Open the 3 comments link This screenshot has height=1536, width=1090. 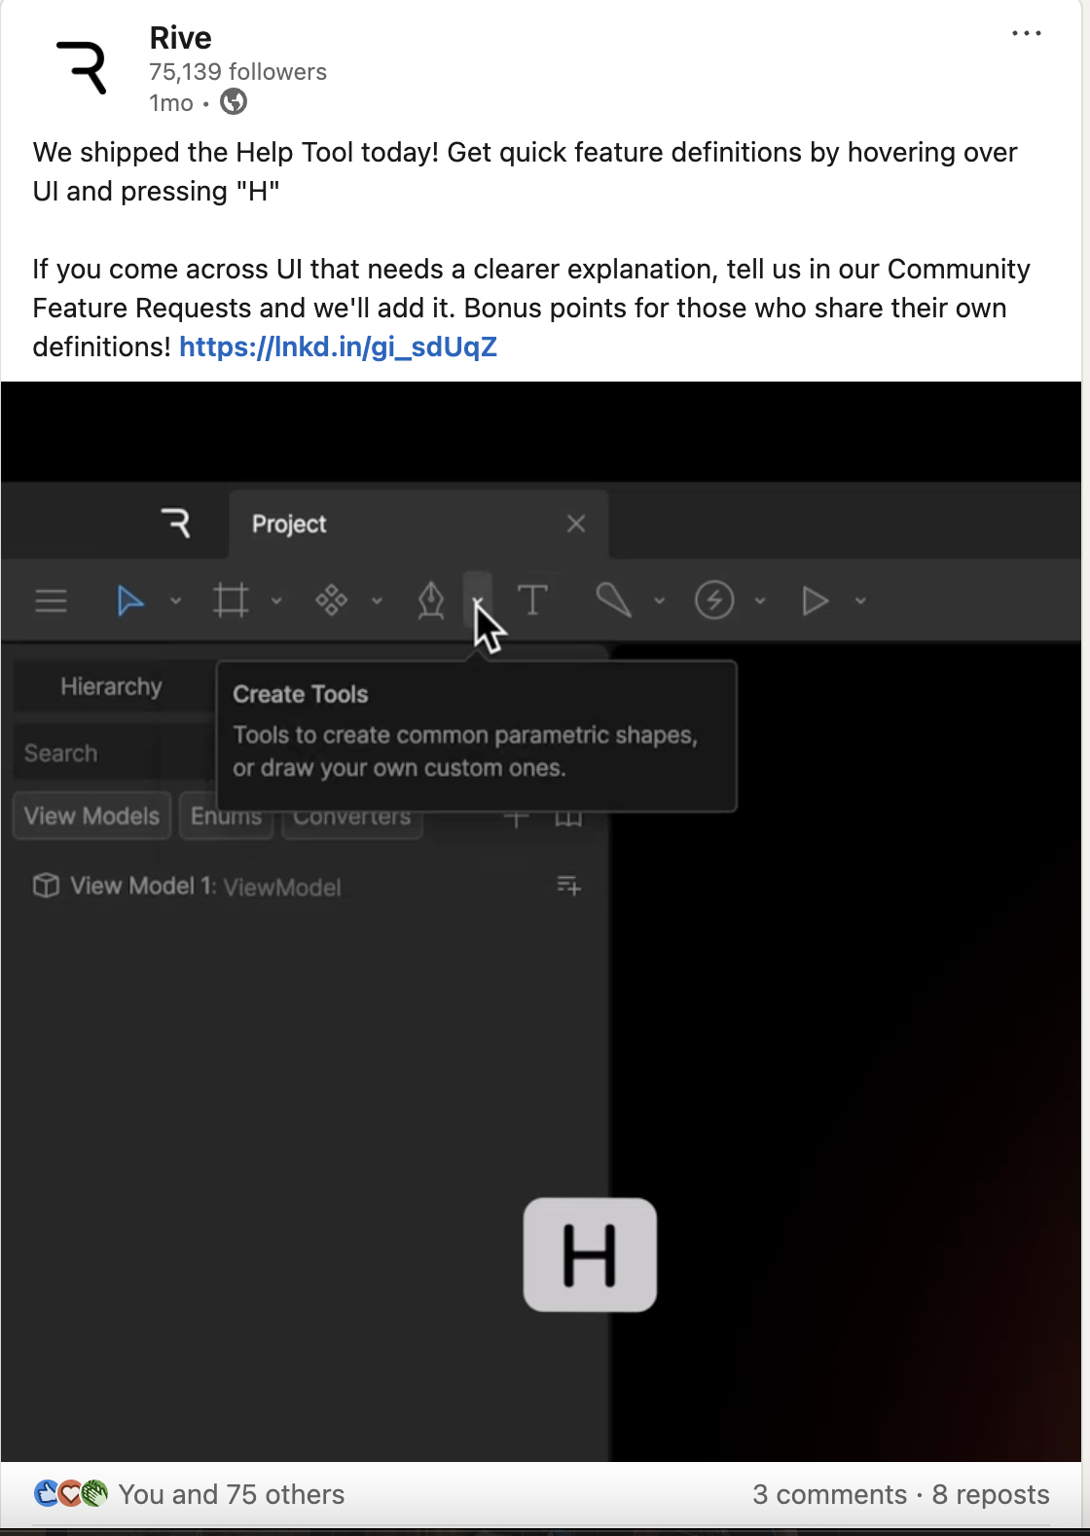829,1494
